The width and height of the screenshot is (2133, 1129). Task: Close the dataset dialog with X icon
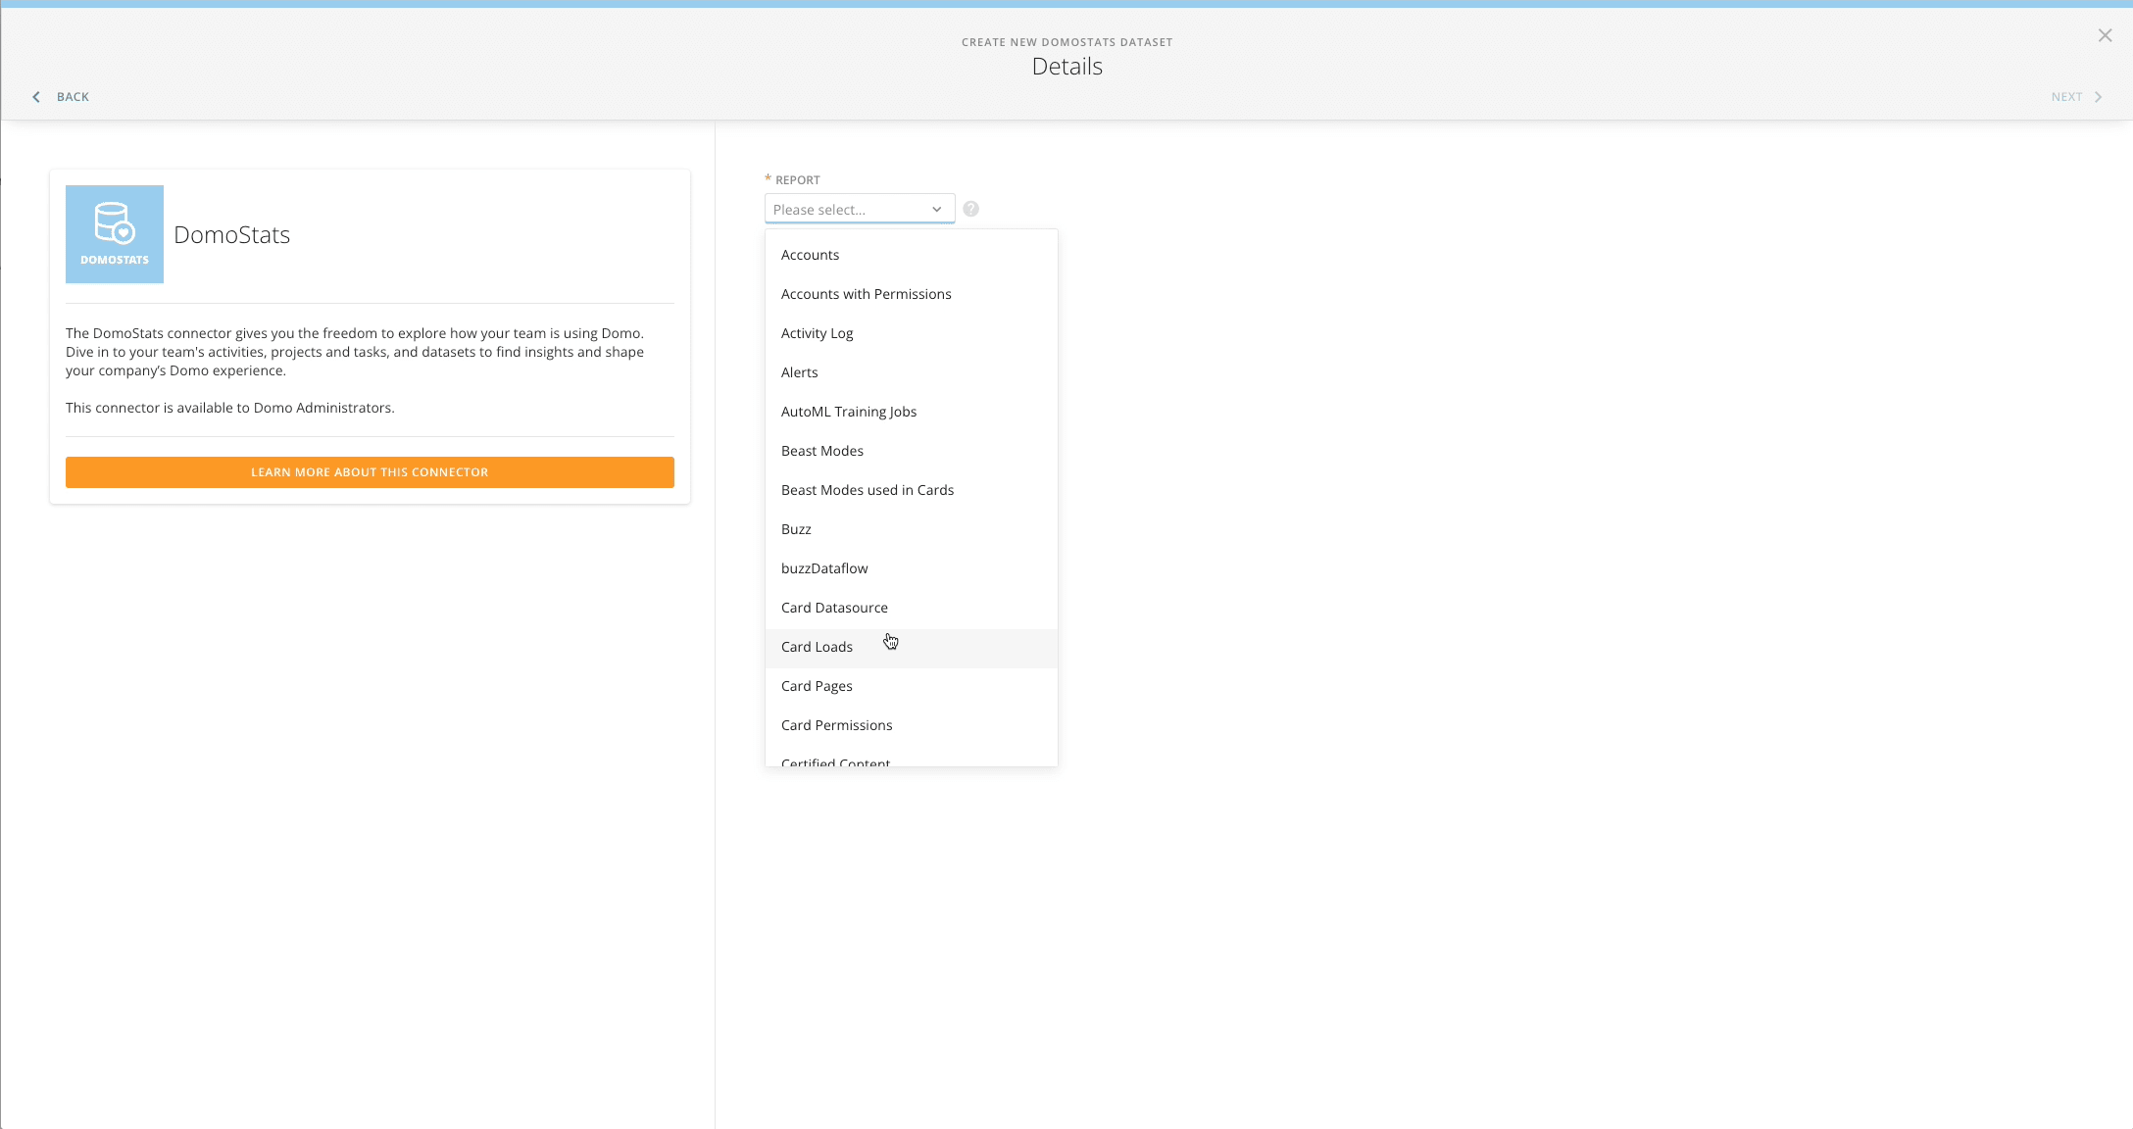[2105, 35]
